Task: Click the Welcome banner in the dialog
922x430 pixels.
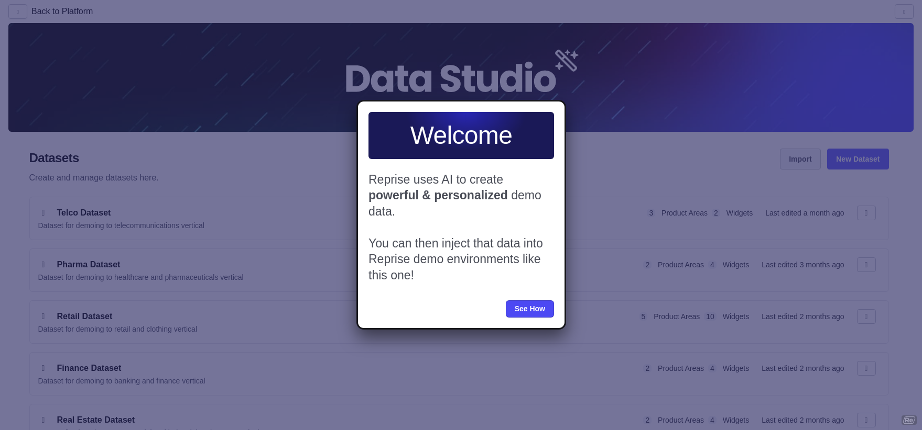Action: click(461, 135)
